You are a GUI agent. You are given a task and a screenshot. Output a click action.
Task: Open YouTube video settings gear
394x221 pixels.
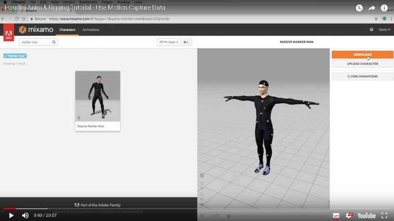349,216
